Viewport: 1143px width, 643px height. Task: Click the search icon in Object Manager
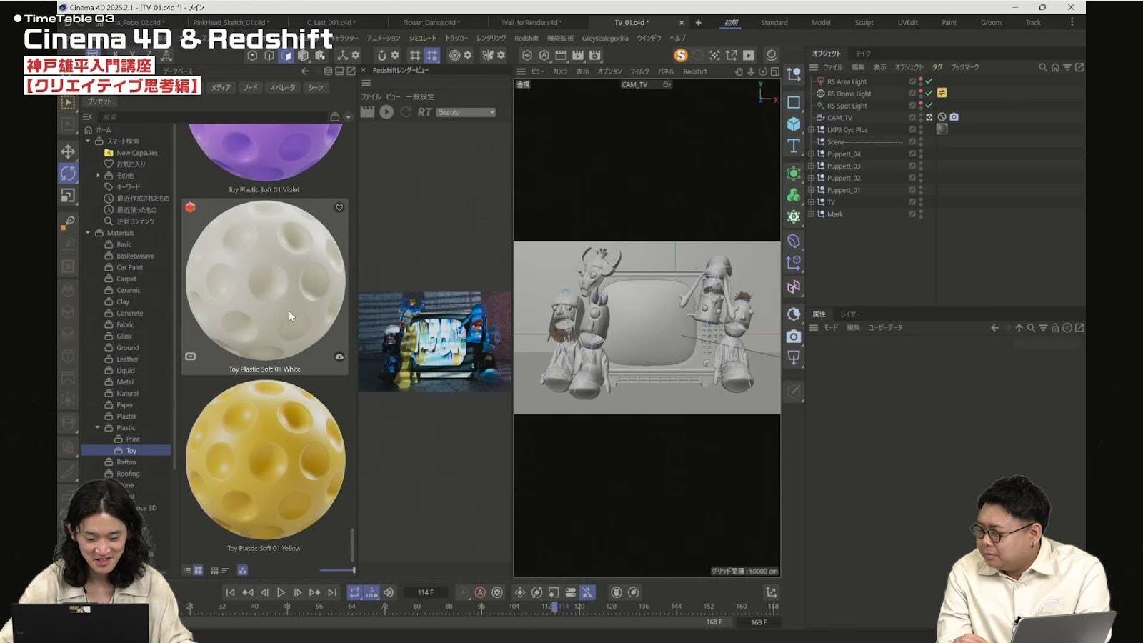pyautogui.click(x=1042, y=67)
